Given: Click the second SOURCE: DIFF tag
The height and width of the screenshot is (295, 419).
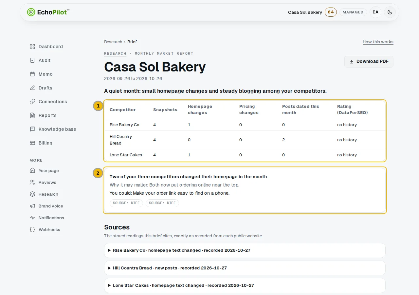Looking at the screenshot, I should click(162, 203).
